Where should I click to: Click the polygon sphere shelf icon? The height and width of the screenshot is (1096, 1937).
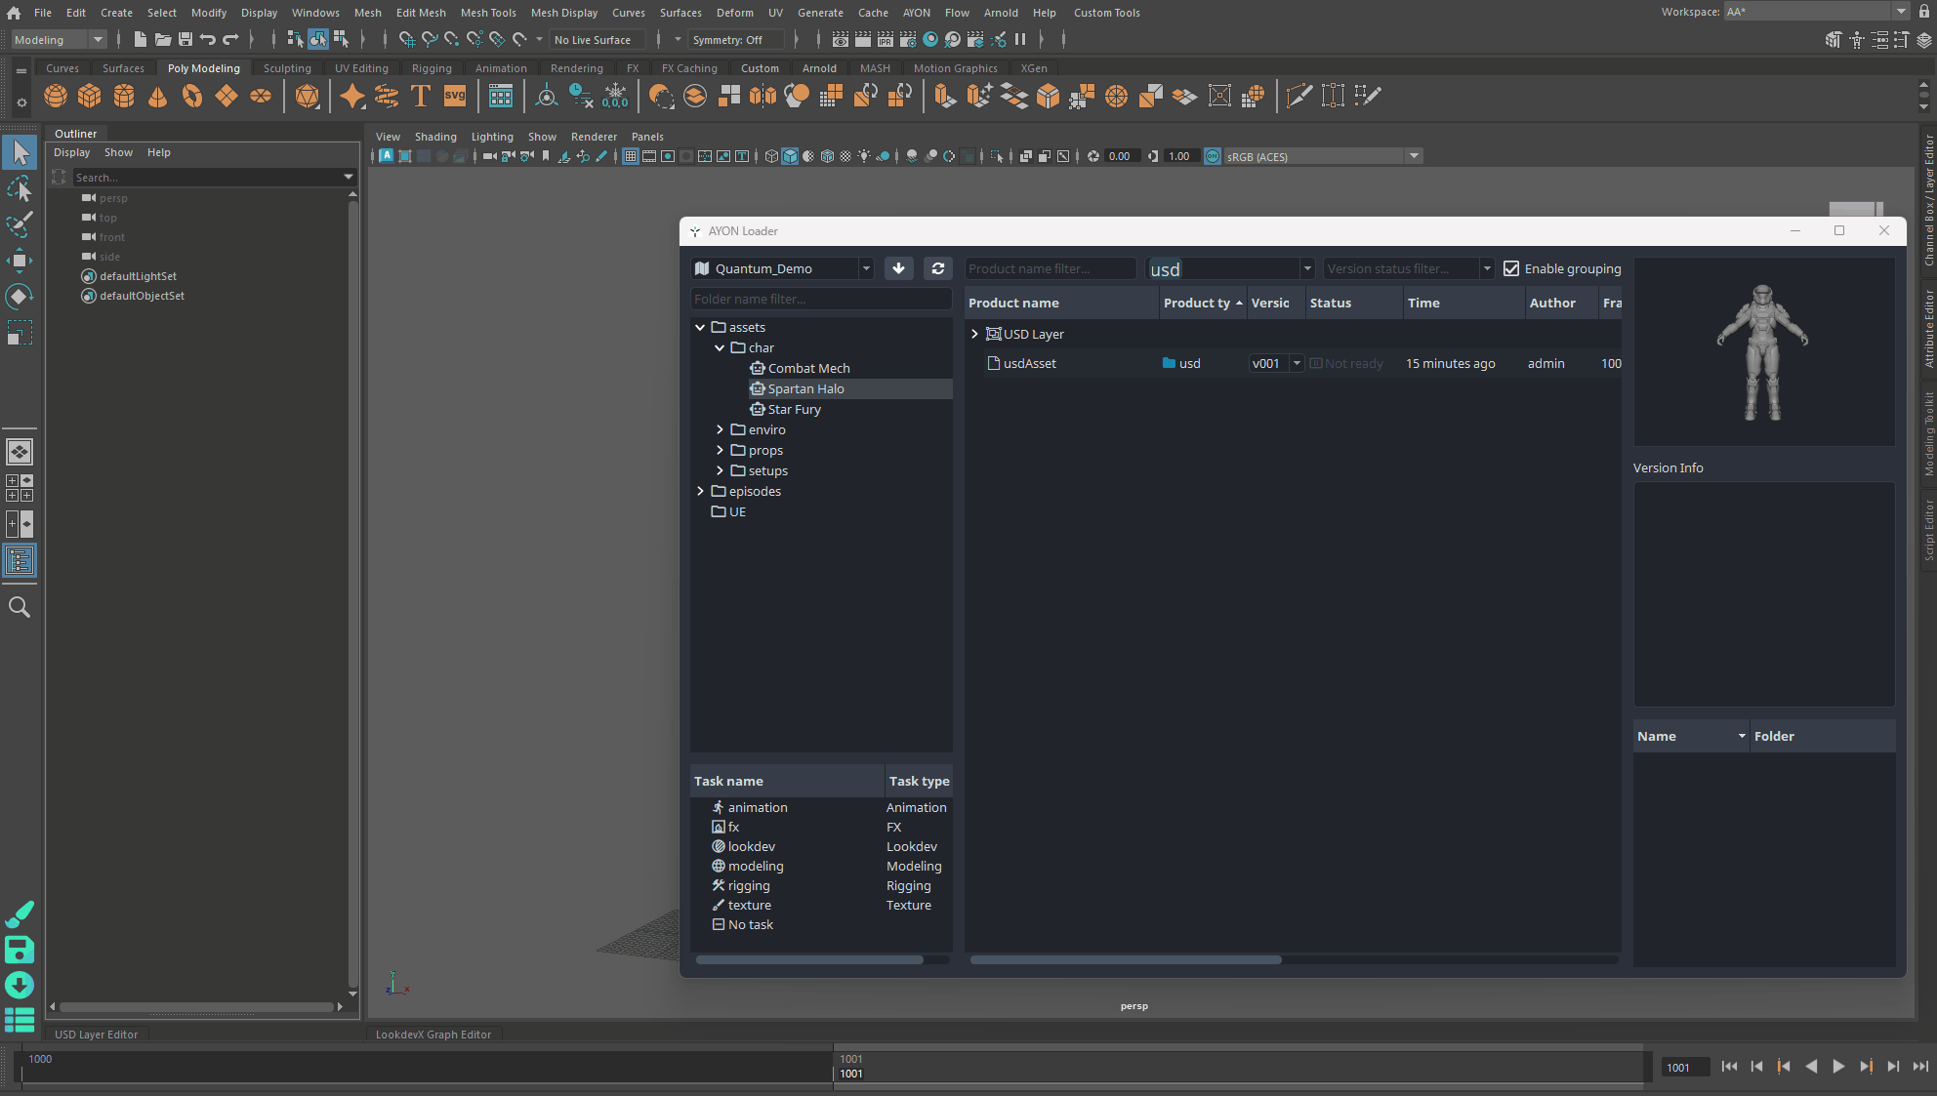tap(56, 96)
